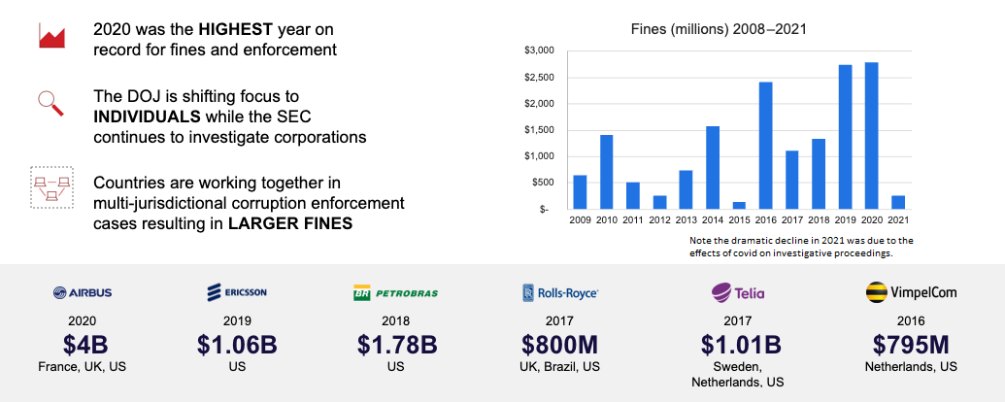This screenshot has height=402, width=1005.
Task: Click the VimpelCom logo
Action: point(911,292)
